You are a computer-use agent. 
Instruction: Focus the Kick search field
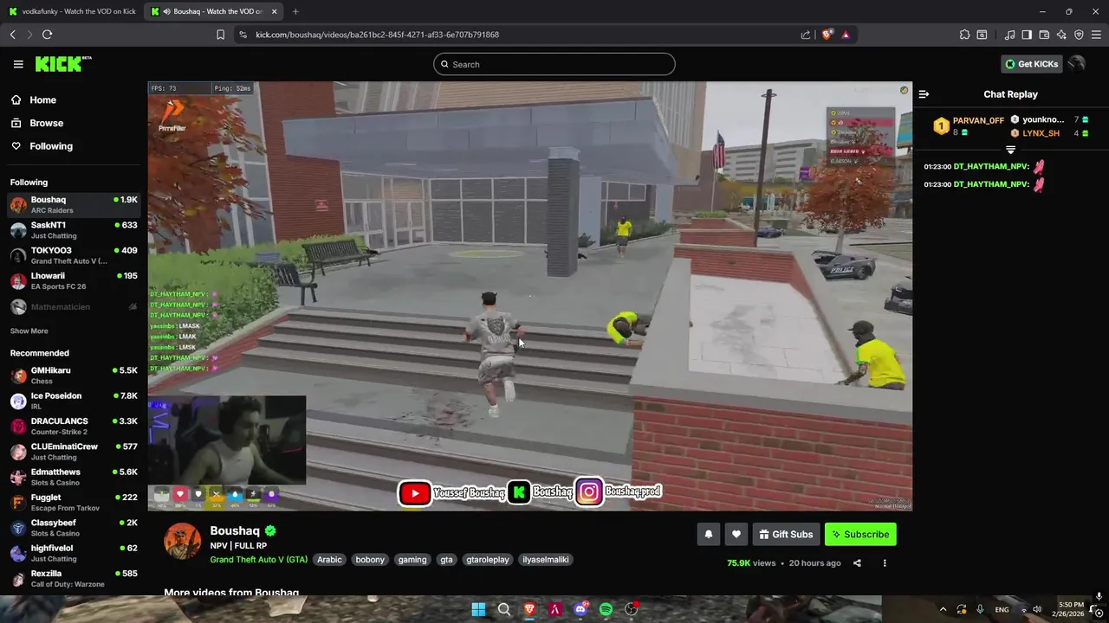(x=554, y=64)
